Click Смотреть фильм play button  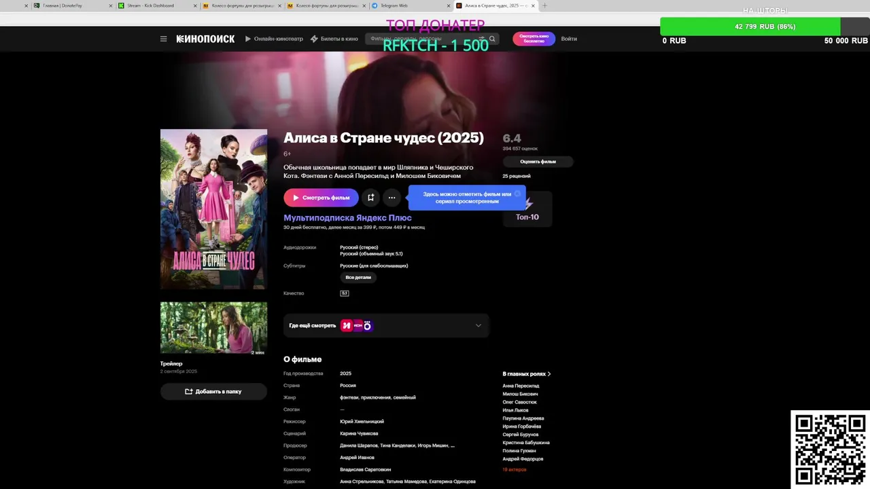tap(321, 198)
